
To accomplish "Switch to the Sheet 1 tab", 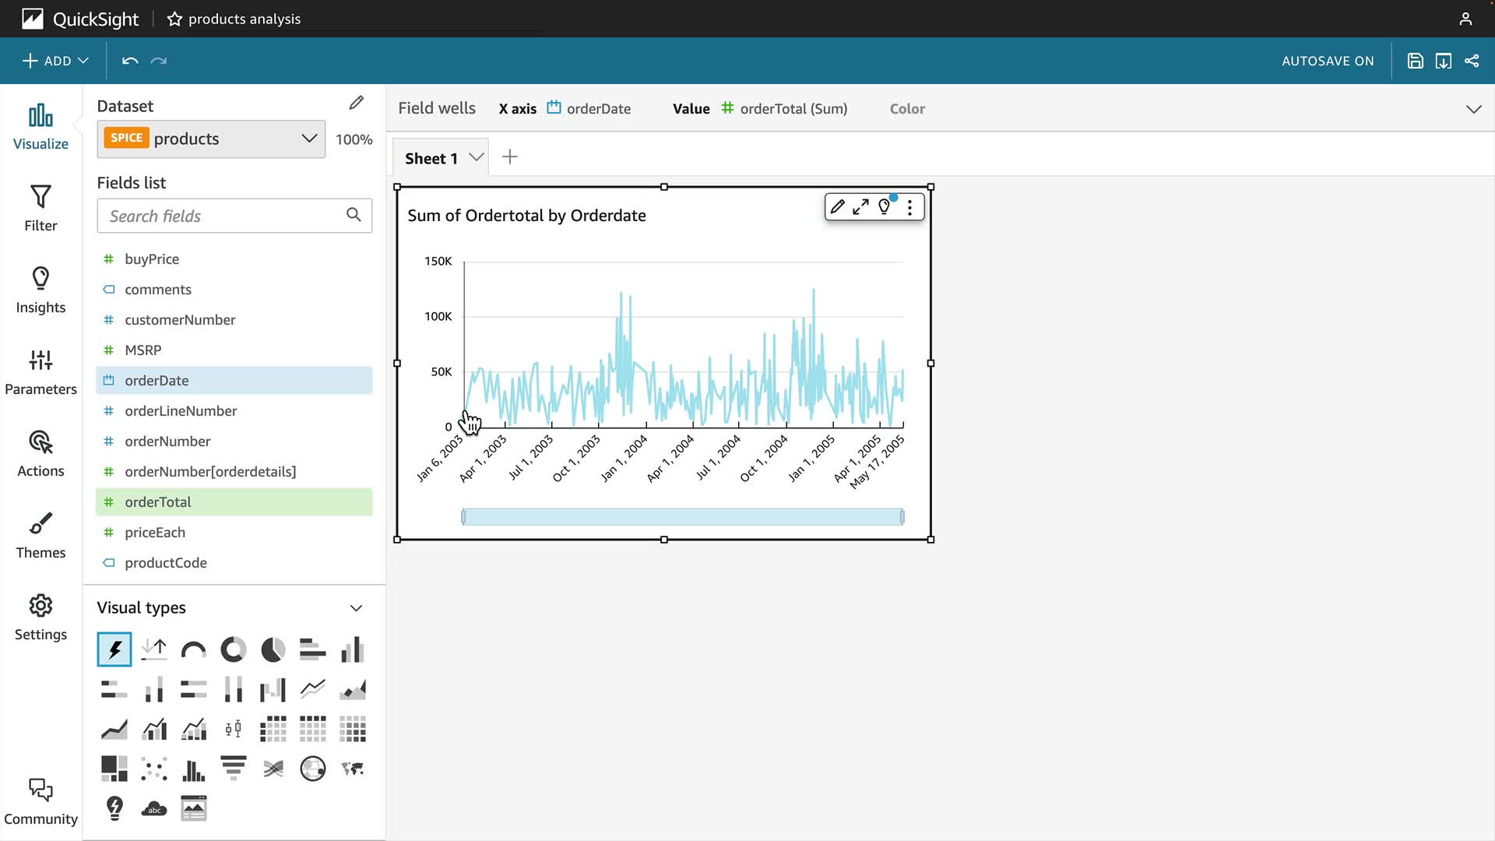I will tap(431, 158).
